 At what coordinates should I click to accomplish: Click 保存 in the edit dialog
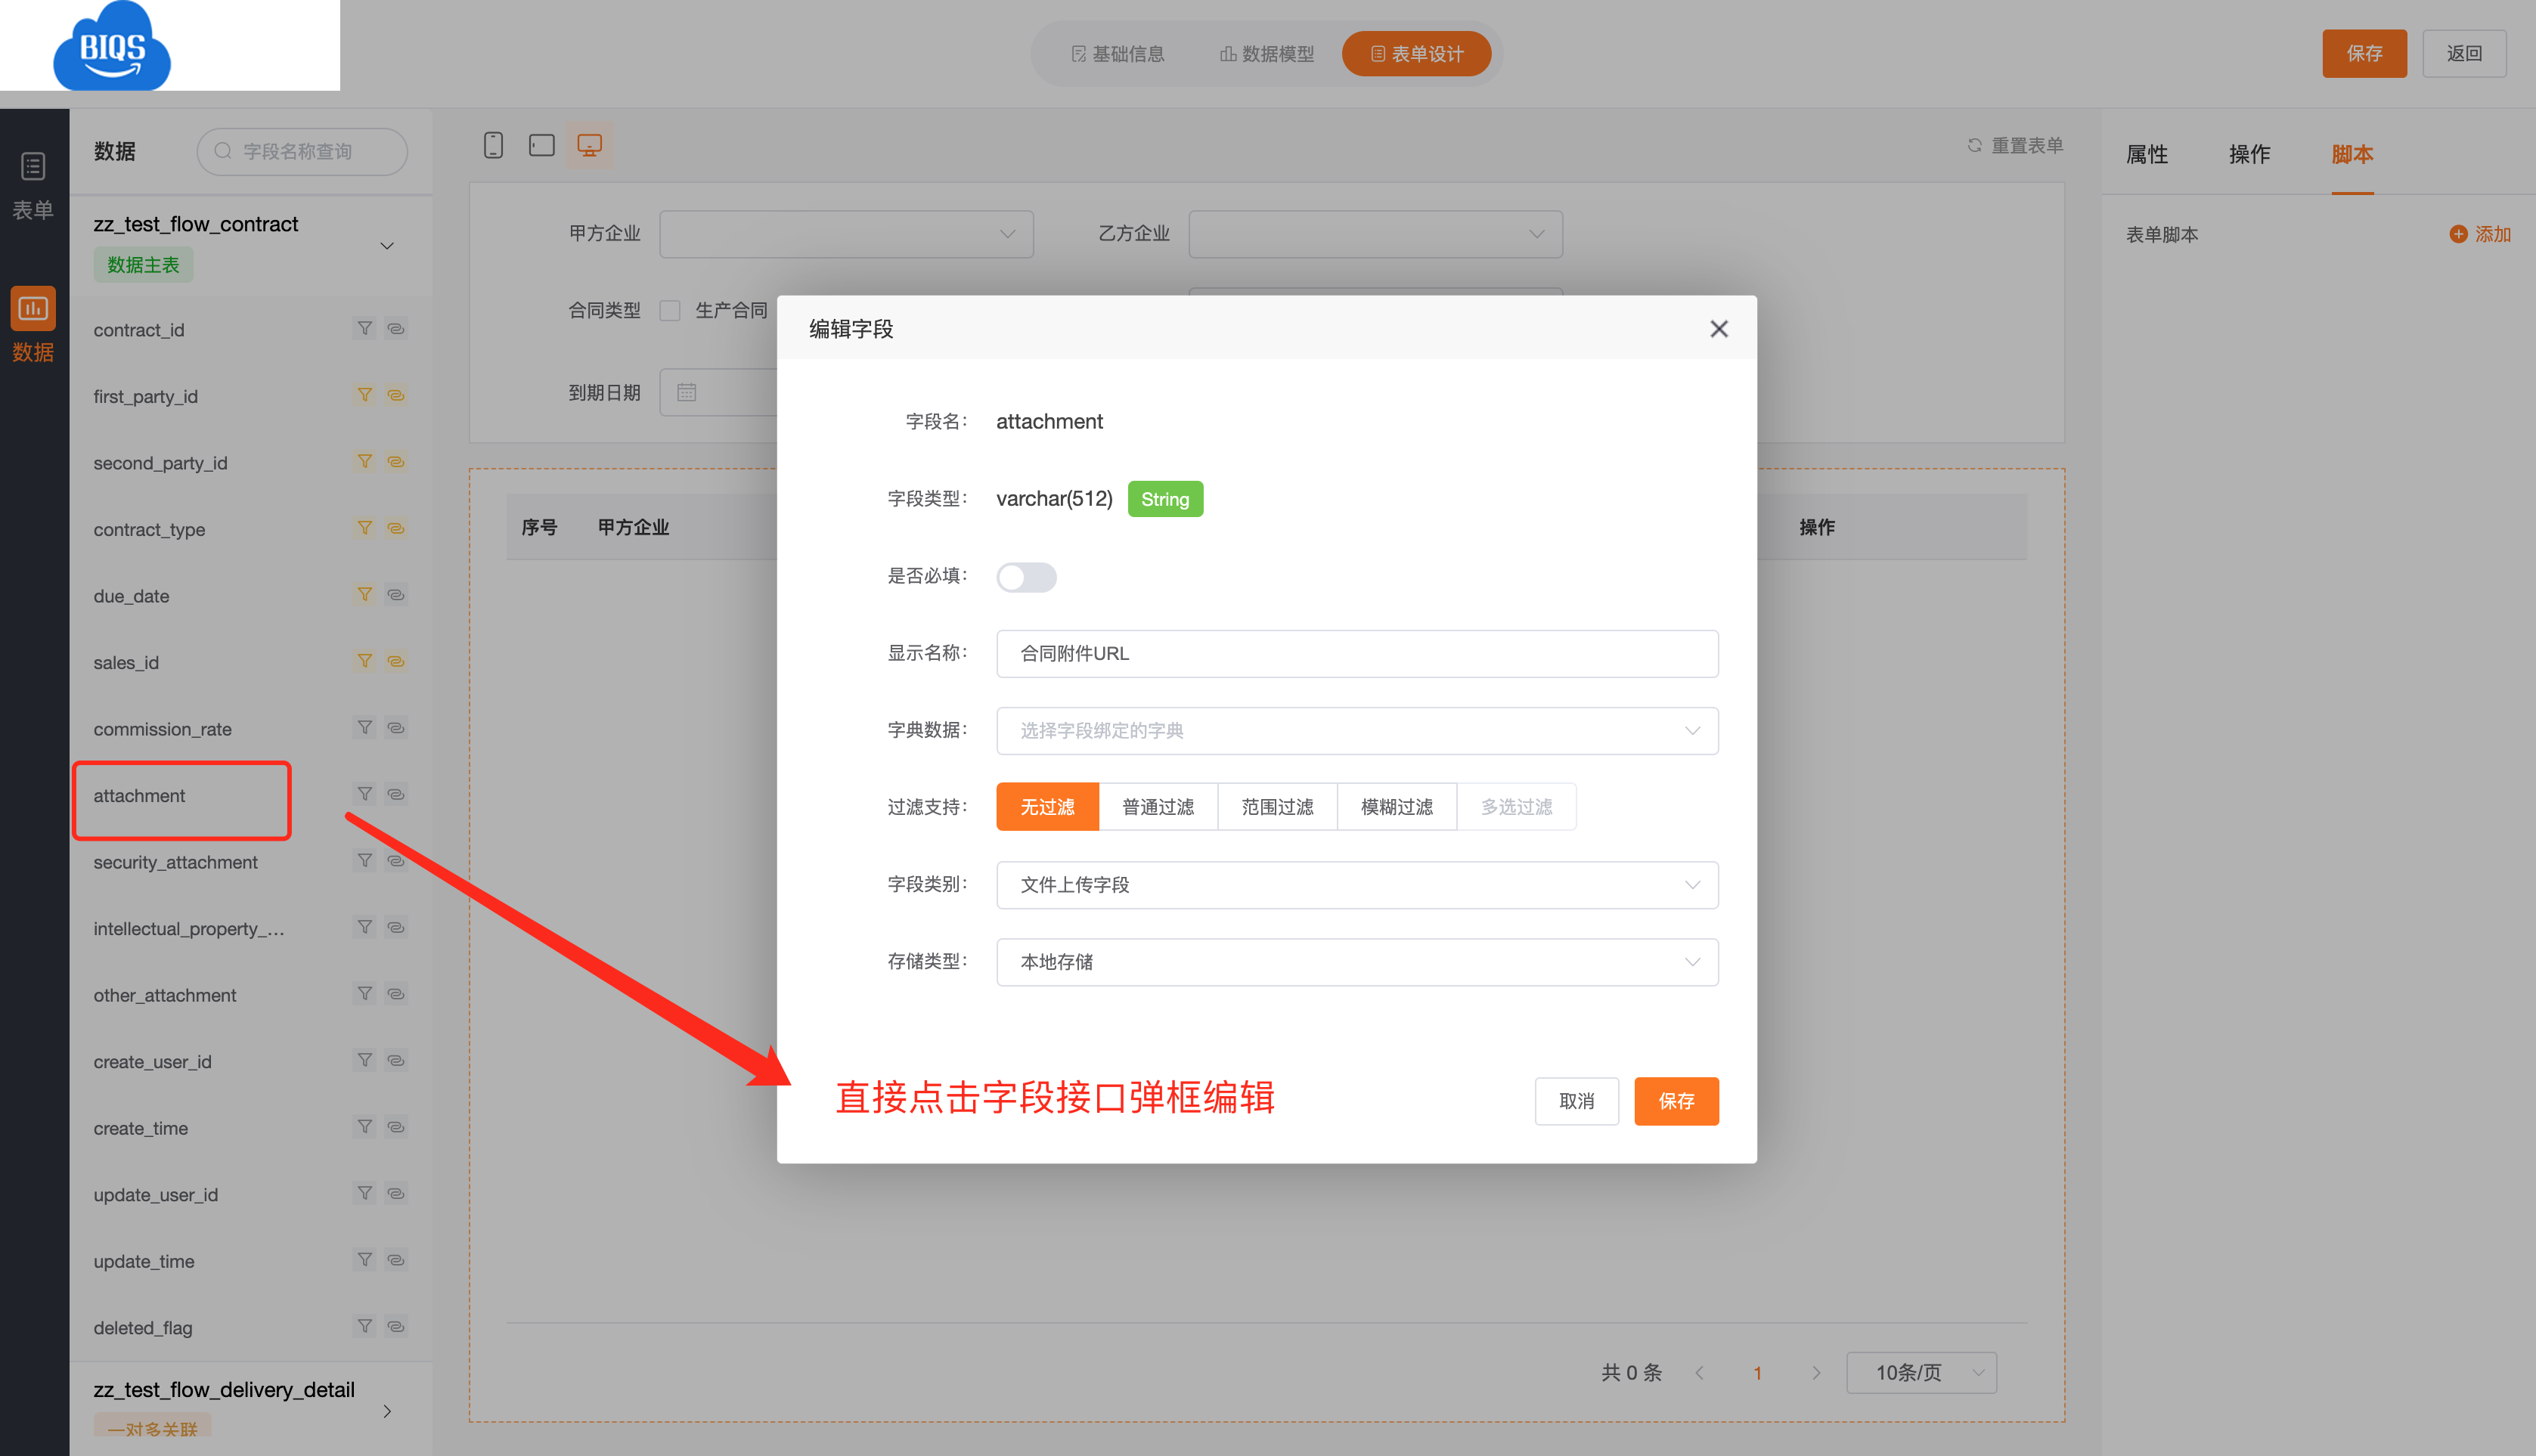click(x=1676, y=1100)
